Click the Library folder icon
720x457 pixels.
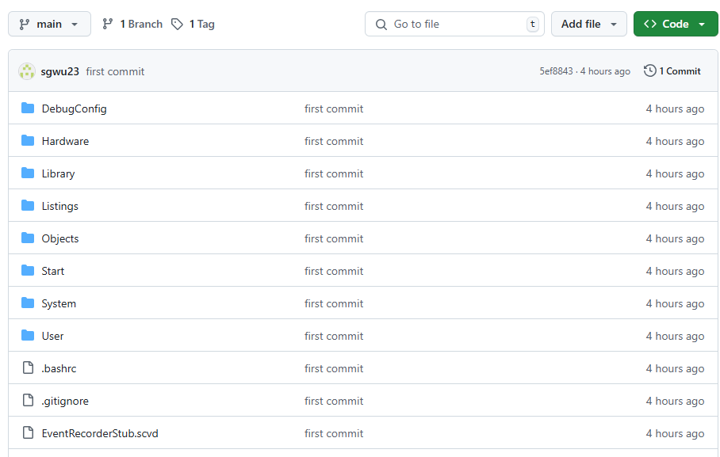point(28,173)
